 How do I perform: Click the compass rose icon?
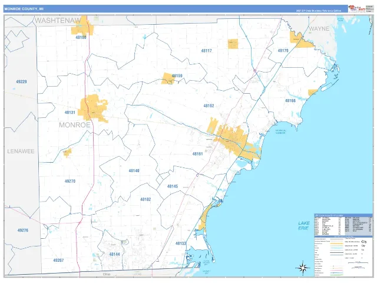coord(302,267)
